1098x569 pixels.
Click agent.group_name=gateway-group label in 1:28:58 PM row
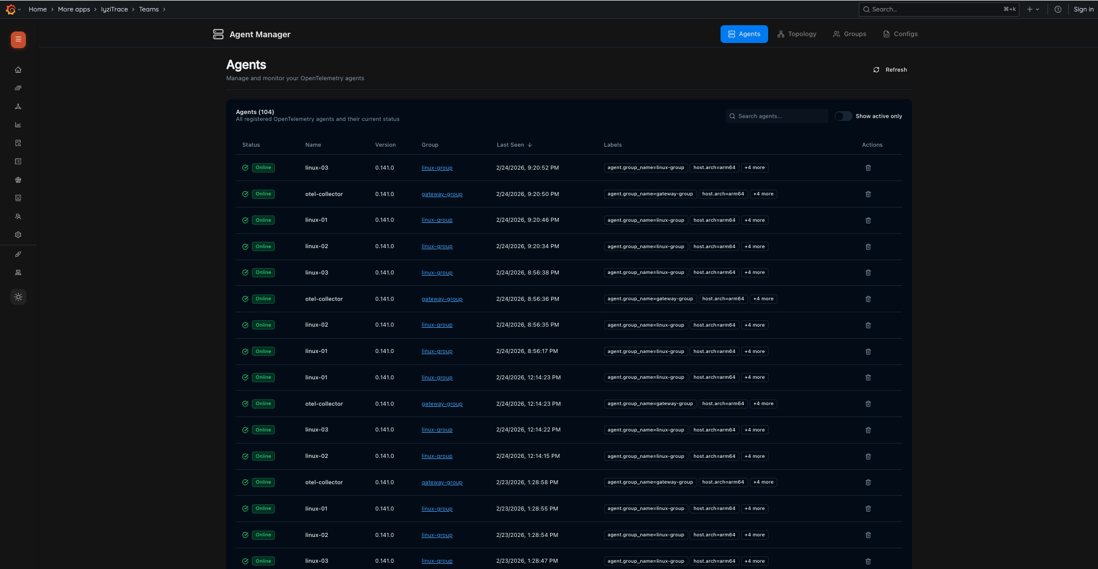[x=650, y=482]
